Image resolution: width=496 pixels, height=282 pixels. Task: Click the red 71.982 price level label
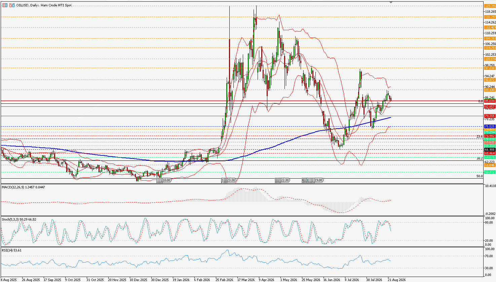[489, 136]
